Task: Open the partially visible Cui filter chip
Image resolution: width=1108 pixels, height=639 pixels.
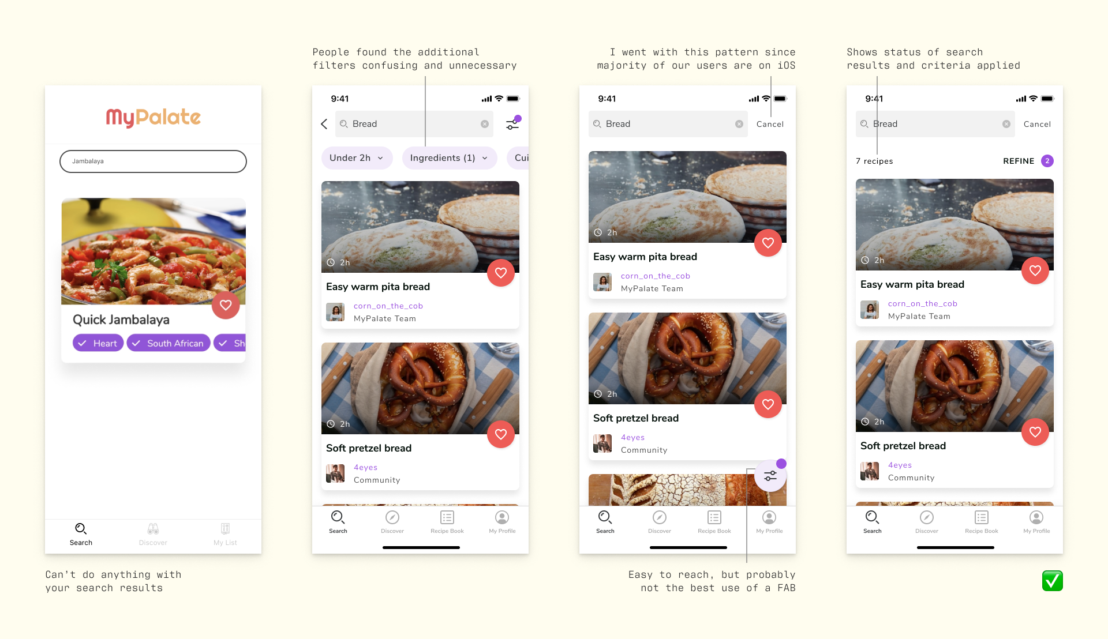Action: click(518, 158)
